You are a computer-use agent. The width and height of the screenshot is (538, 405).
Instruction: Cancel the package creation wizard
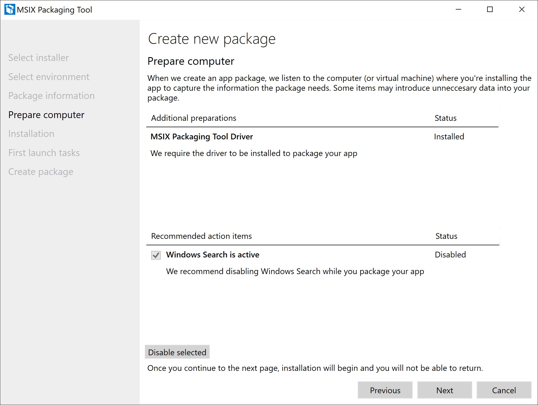(x=504, y=390)
